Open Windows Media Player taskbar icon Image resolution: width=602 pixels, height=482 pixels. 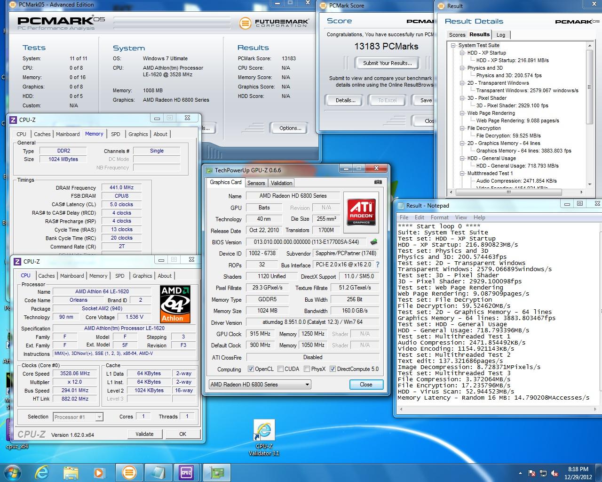(99, 472)
